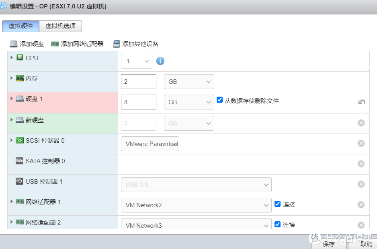
Task: Select the Virtual Hardware tab
Action: coord(21,26)
